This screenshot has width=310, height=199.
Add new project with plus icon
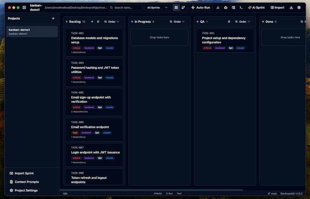click(53, 19)
